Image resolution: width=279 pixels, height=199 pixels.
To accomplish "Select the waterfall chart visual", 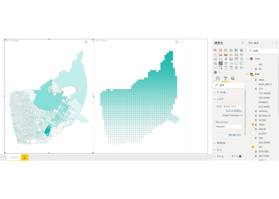I will (215, 59).
